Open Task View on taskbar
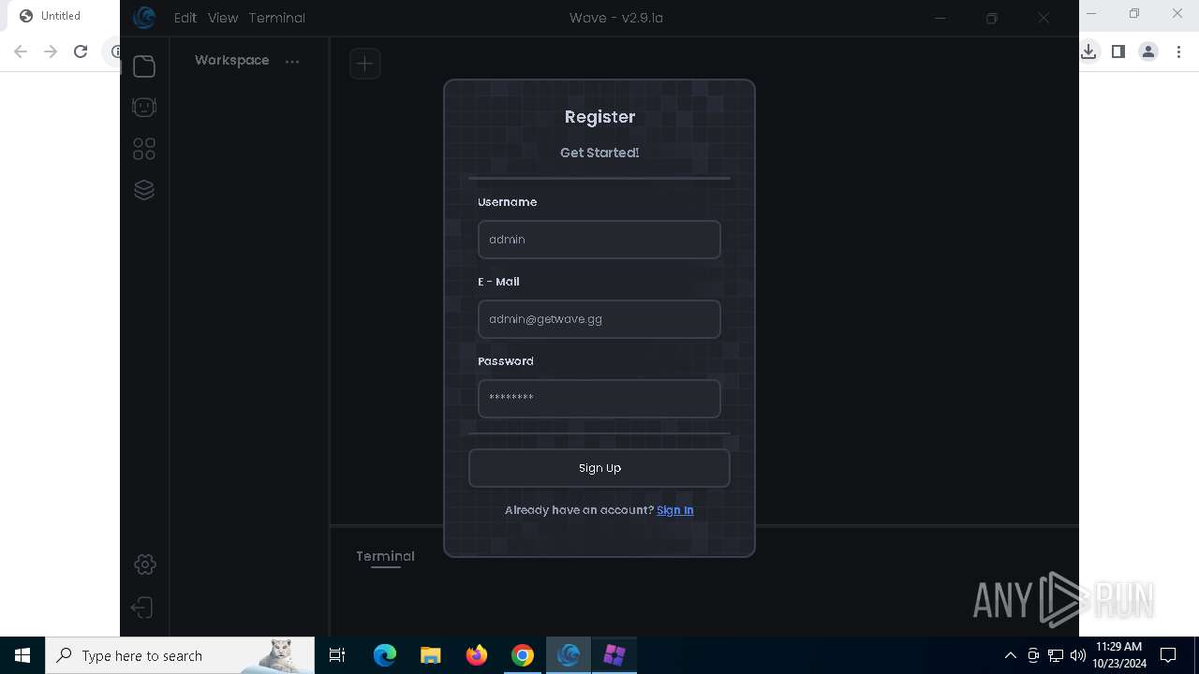1199x674 pixels. 337,655
